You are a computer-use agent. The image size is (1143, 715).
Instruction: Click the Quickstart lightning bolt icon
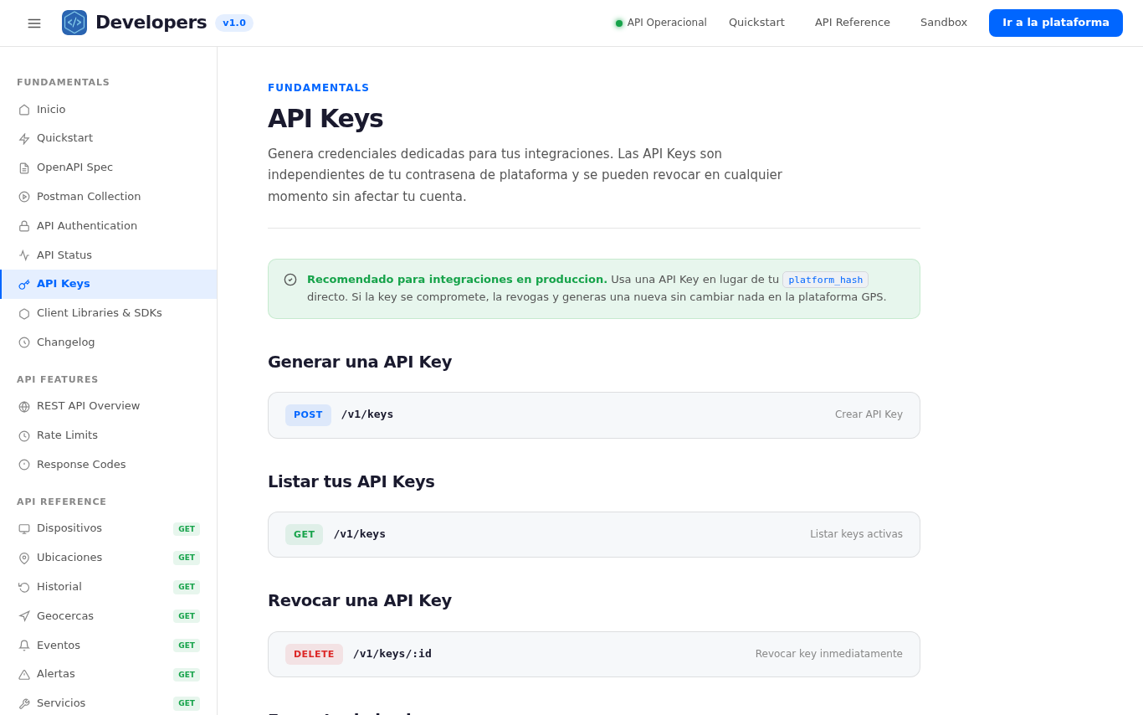coord(24,139)
